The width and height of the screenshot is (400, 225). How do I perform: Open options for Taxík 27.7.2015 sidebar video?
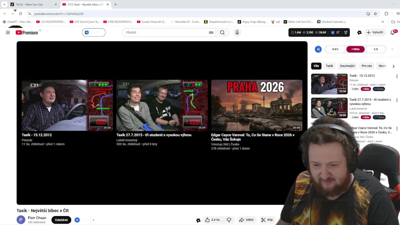397,100
